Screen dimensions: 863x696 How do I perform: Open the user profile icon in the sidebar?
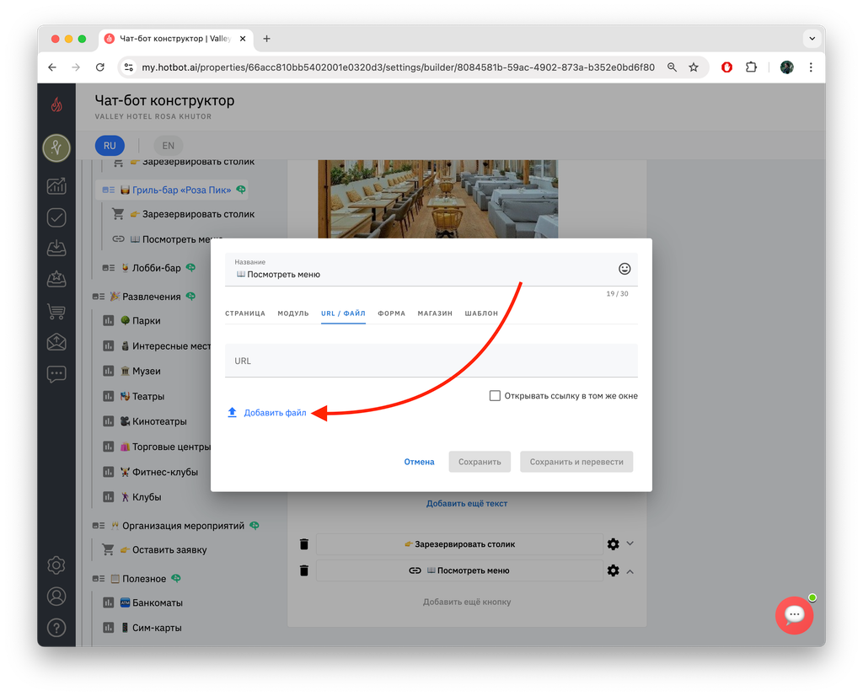[x=56, y=597]
